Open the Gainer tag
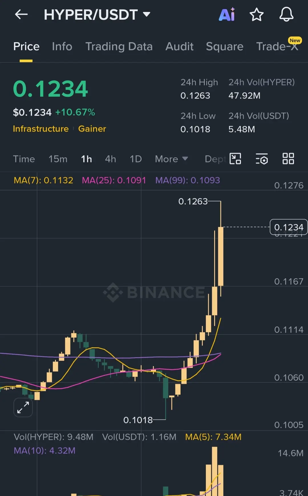308x496 pixels. coord(92,129)
